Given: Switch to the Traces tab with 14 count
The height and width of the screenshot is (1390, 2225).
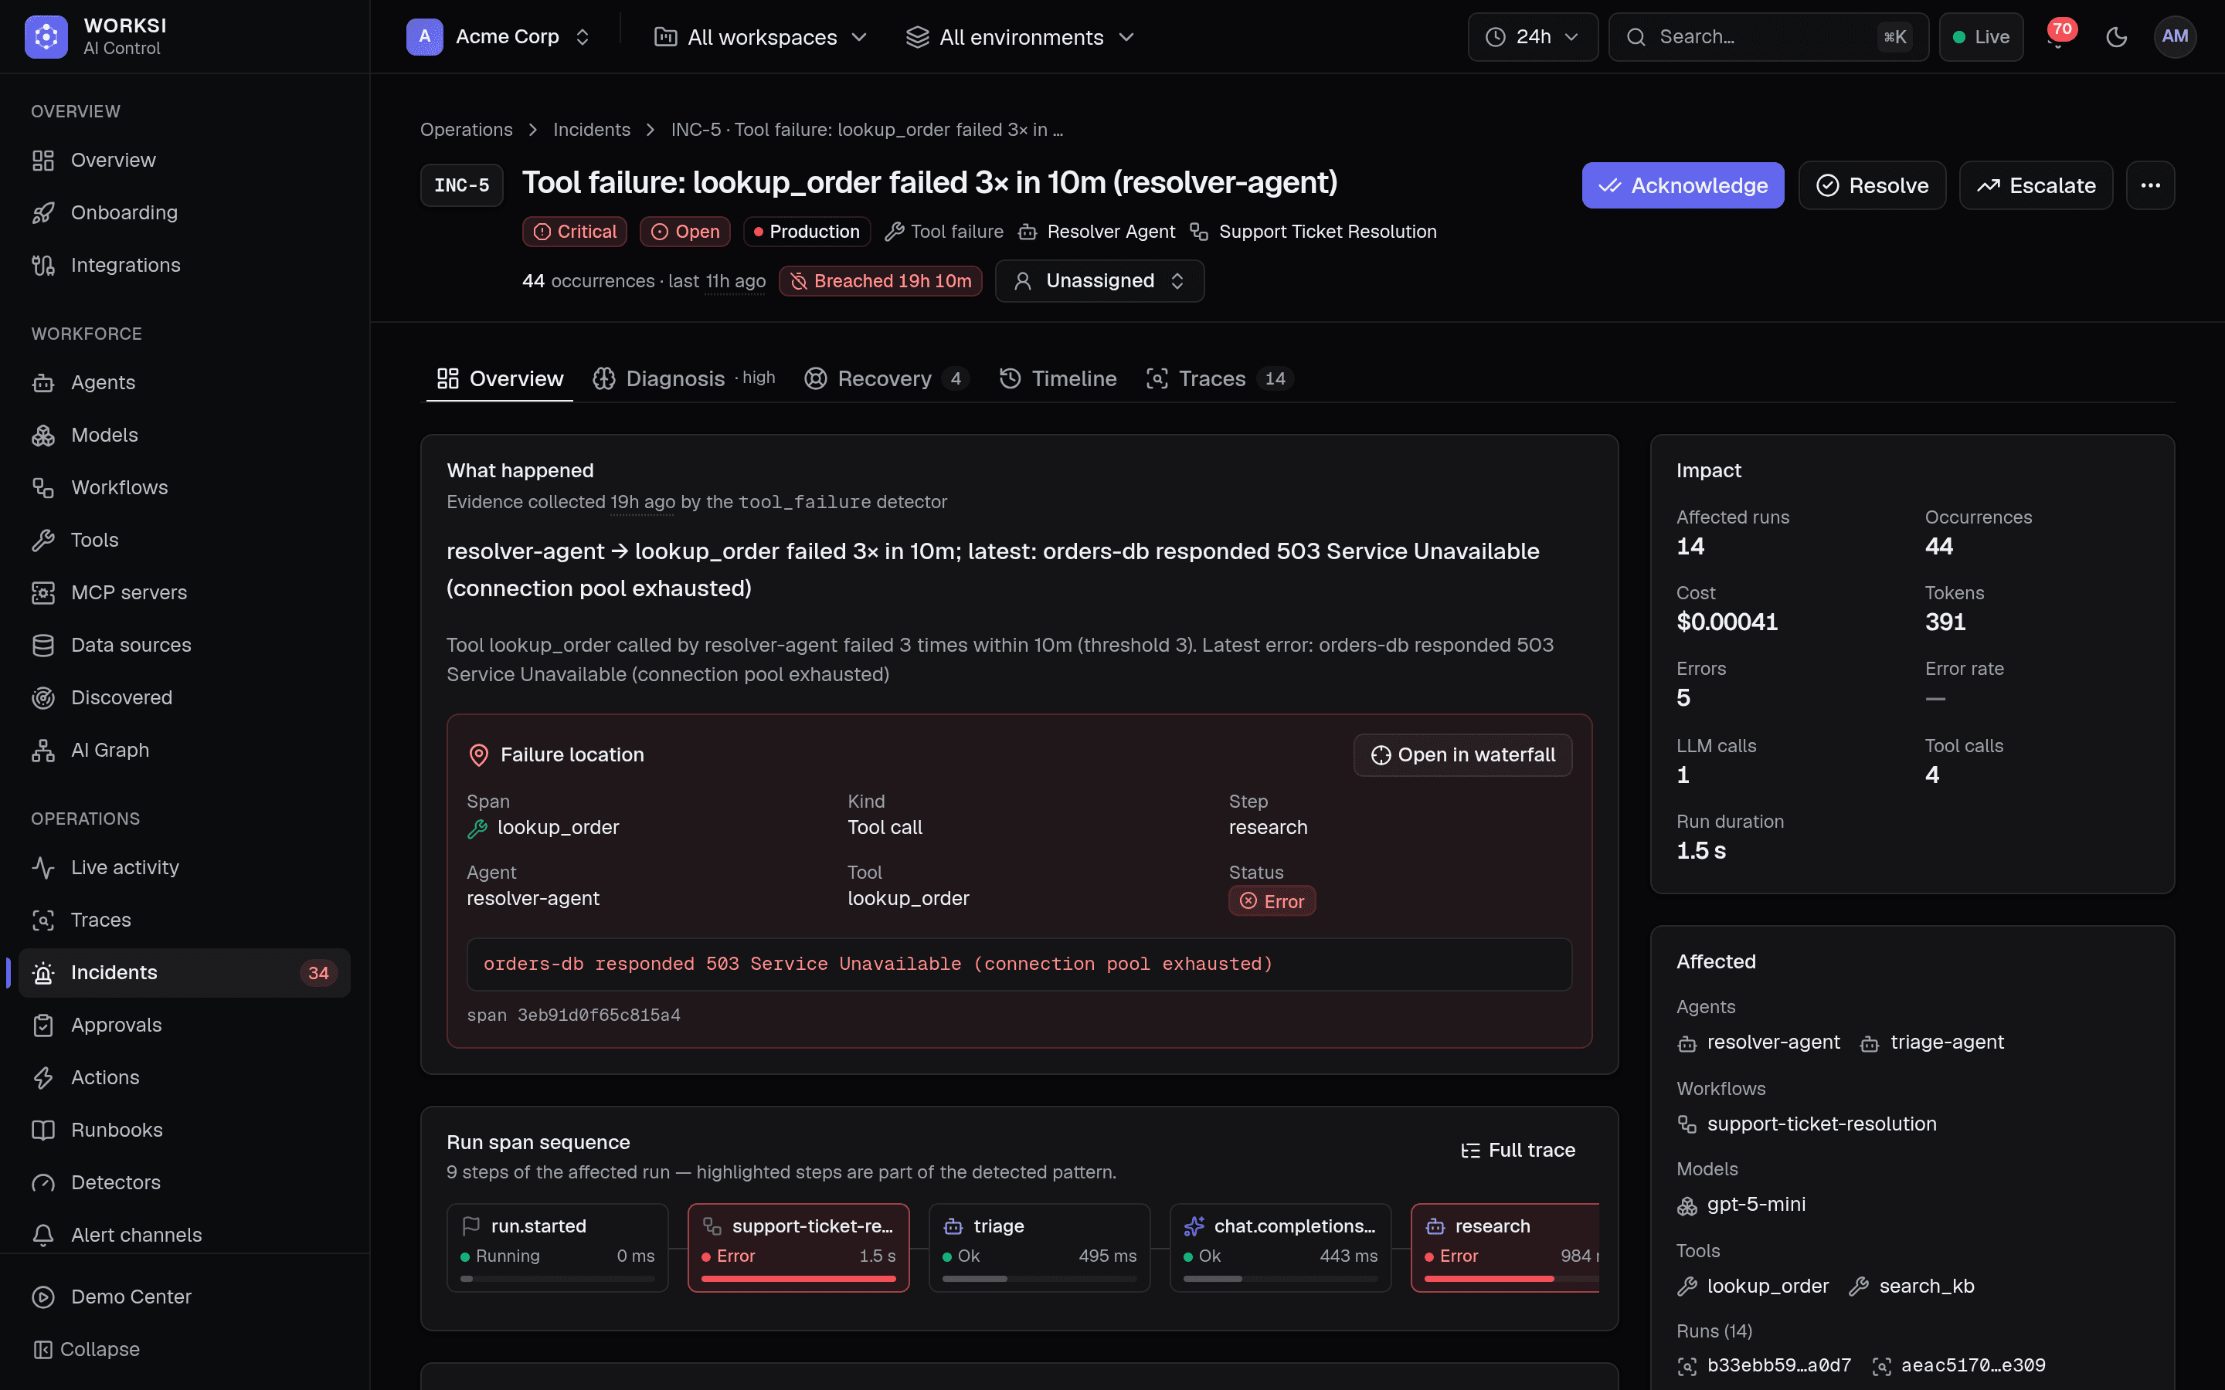Looking at the screenshot, I should (x=1219, y=378).
